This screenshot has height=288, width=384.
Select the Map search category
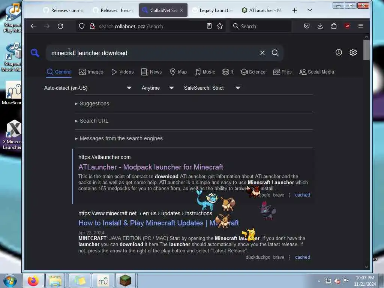point(178,72)
